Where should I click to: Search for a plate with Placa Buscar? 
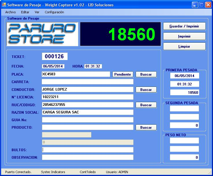(x=146, y=74)
